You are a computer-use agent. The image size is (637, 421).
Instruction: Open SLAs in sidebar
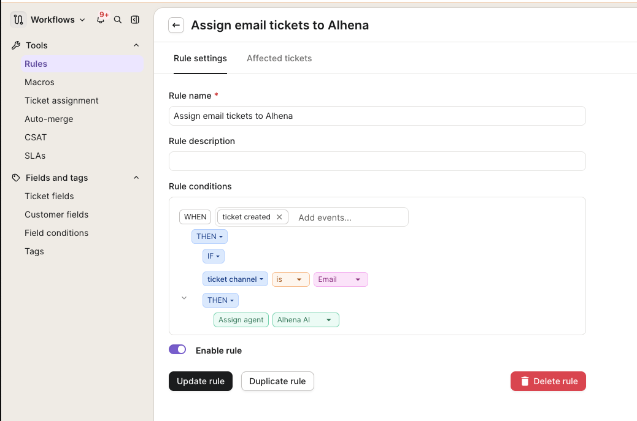pos(35,156)
